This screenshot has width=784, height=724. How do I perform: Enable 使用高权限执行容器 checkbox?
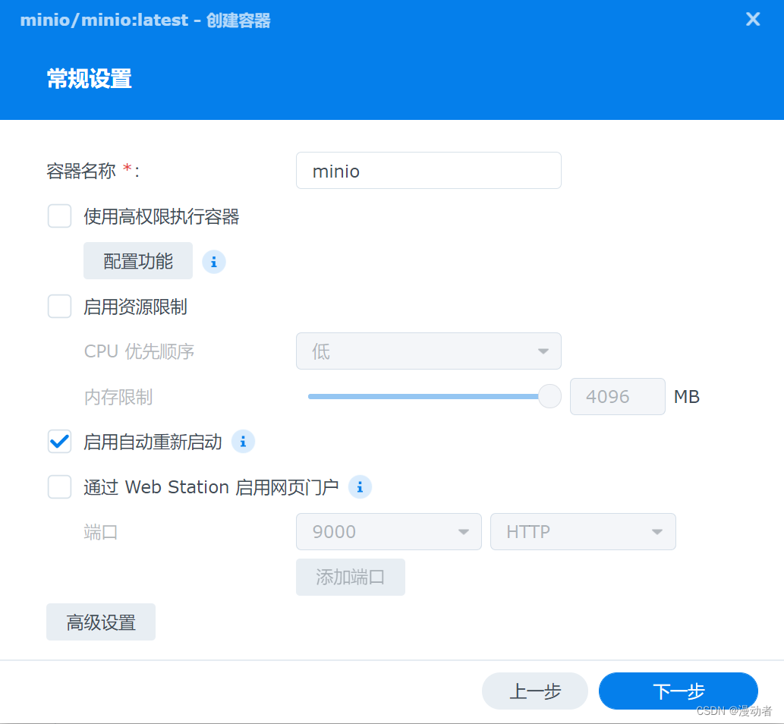(x=59, y=216)
